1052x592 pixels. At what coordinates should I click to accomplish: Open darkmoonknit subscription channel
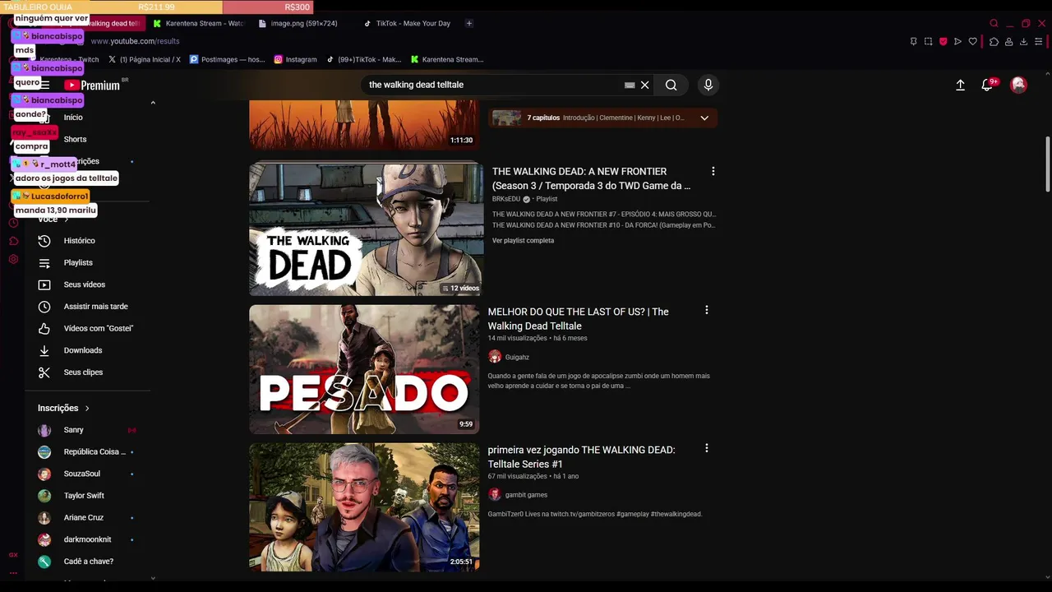[x=89, y=539]
